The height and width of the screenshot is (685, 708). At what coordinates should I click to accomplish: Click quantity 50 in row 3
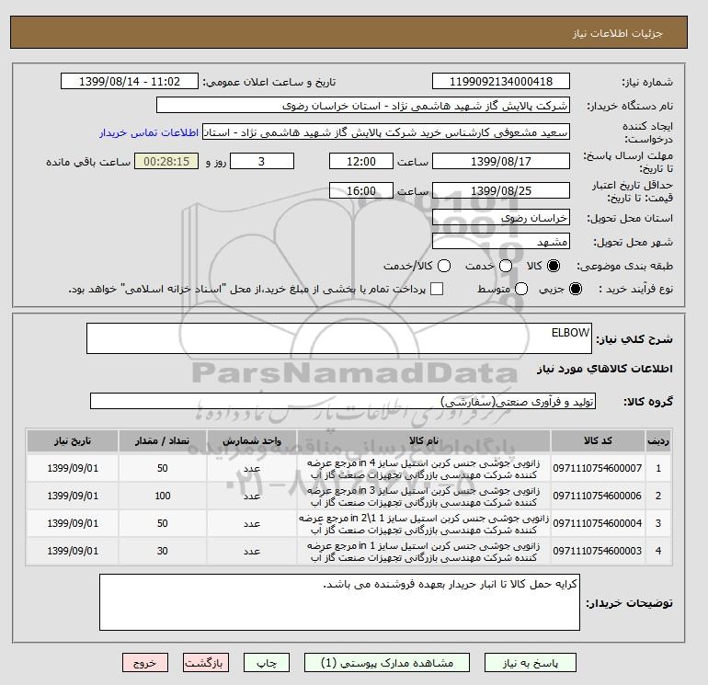point(163,523)
